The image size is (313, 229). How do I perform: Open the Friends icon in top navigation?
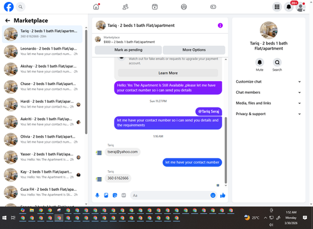(x=125, y=7)
